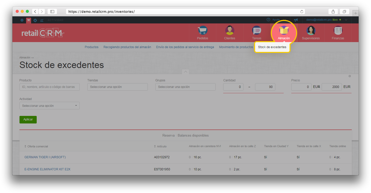
Task: Switch to Reserva view
Action: 169,136
